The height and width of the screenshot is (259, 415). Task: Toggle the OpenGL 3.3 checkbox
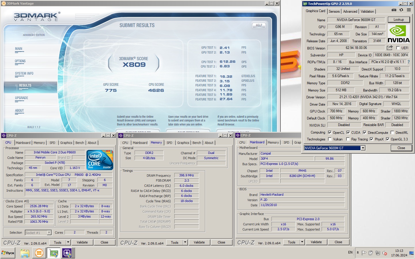388,139
